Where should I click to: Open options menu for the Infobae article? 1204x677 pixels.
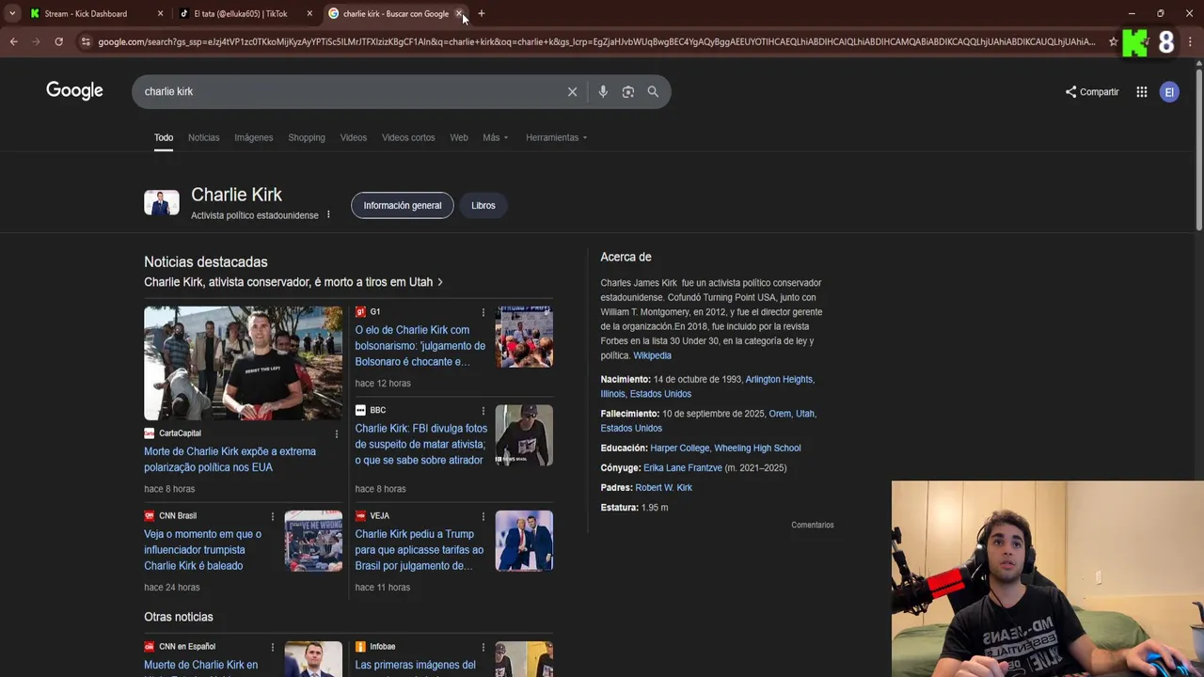point(483,647)
